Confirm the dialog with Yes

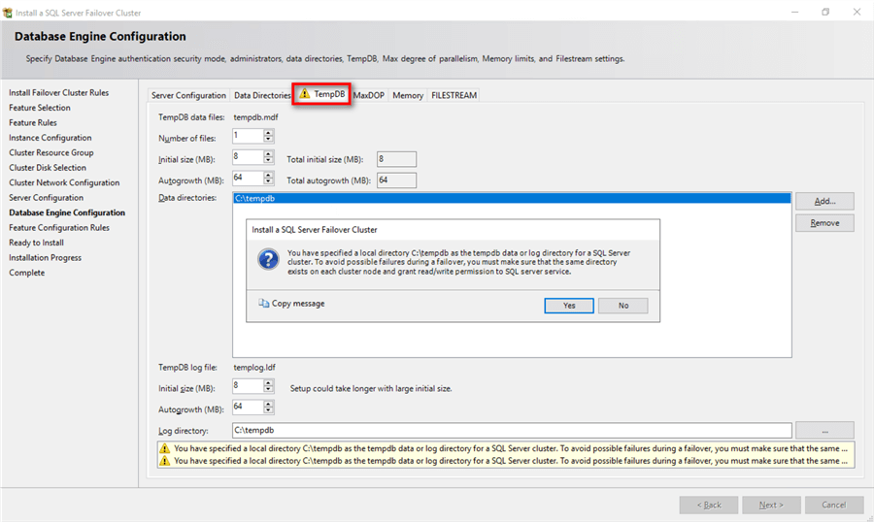tap(568, 306)
